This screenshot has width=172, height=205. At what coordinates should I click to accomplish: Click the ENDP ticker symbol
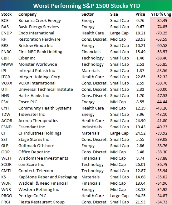[x=6, y=33]
